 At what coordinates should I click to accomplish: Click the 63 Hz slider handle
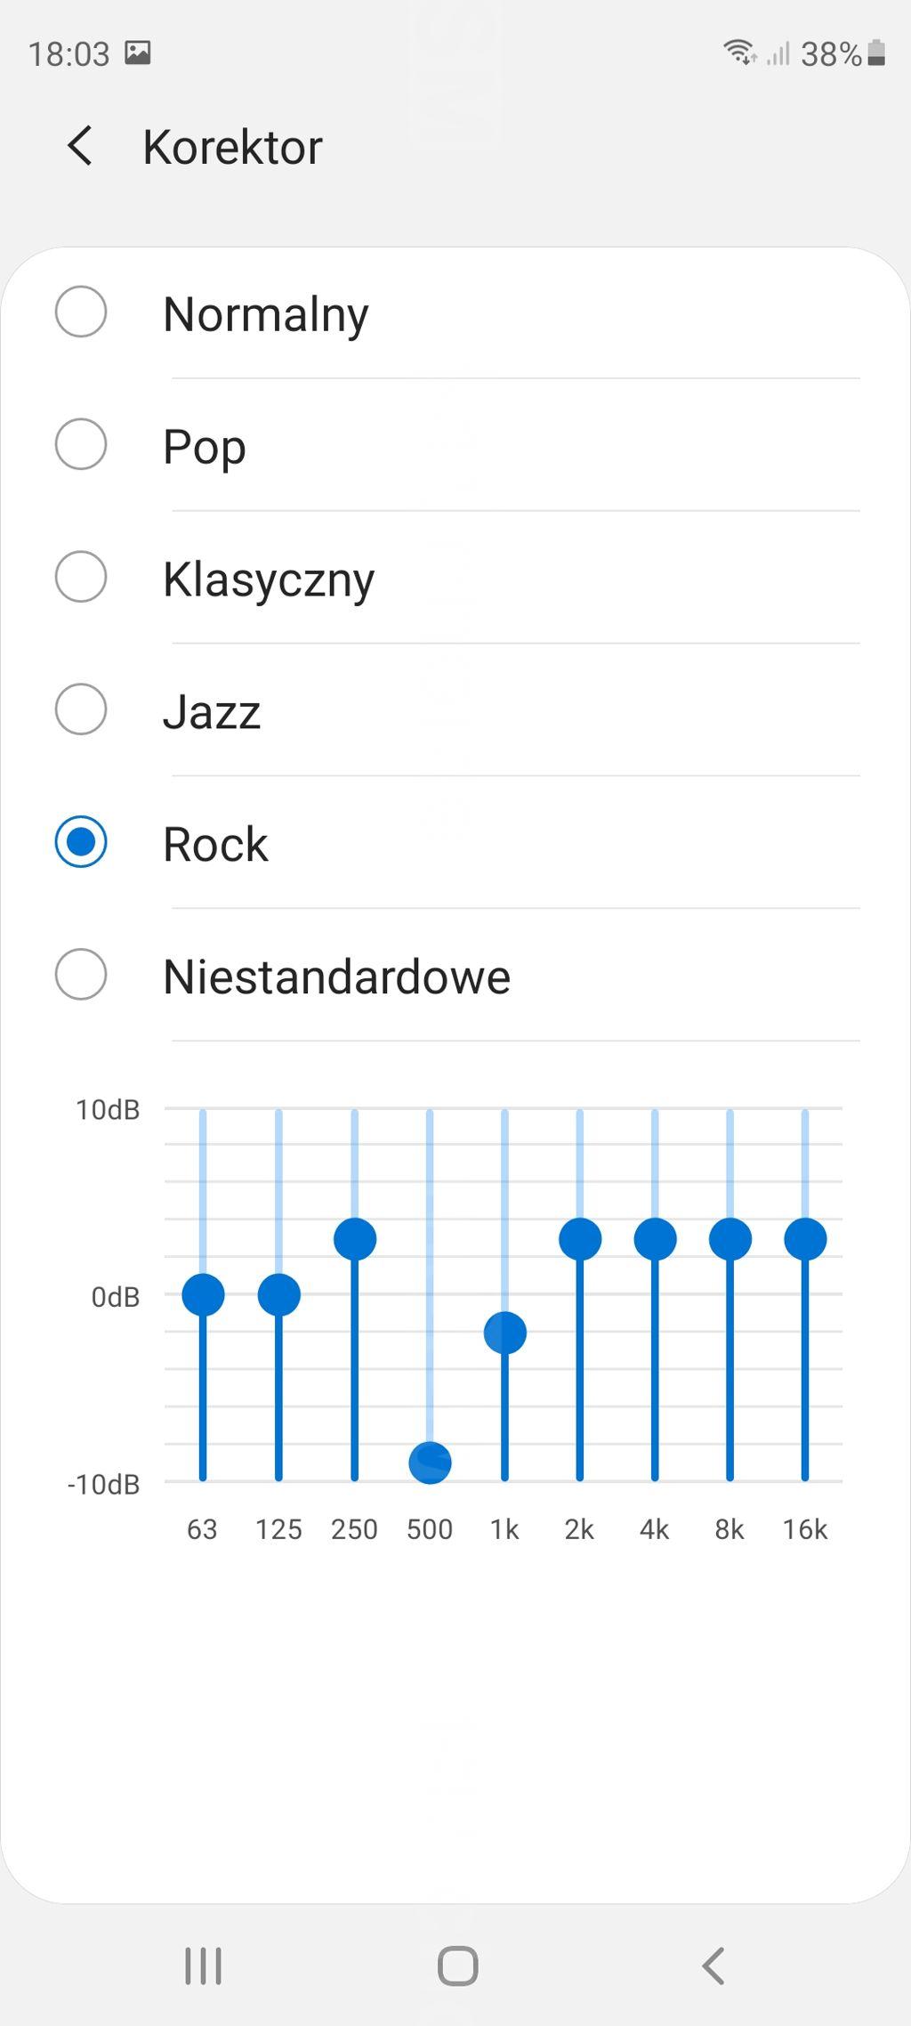click(x=203, y=1294)
